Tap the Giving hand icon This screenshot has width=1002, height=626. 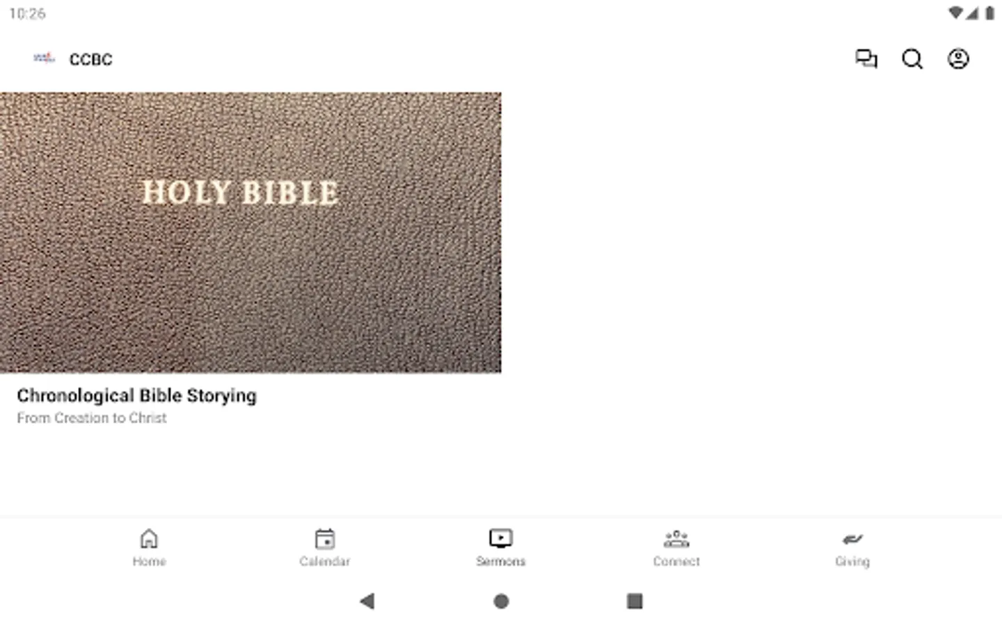[852, 539]
